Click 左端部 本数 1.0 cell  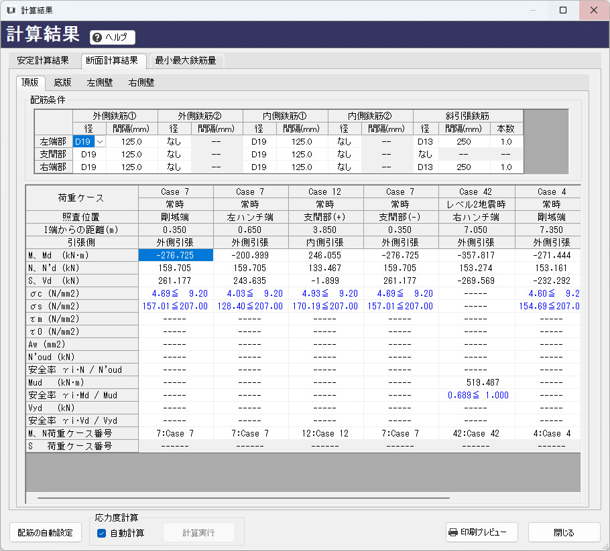point(506,142)
